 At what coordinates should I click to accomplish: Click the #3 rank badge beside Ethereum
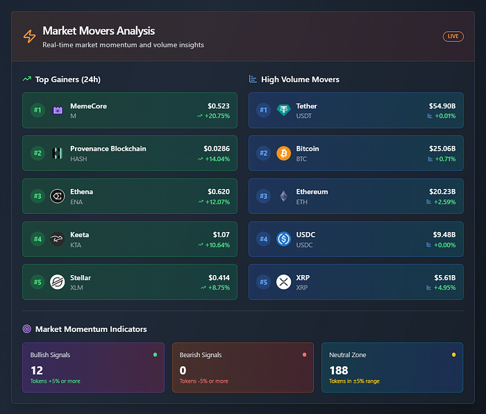tap(263, 196)
